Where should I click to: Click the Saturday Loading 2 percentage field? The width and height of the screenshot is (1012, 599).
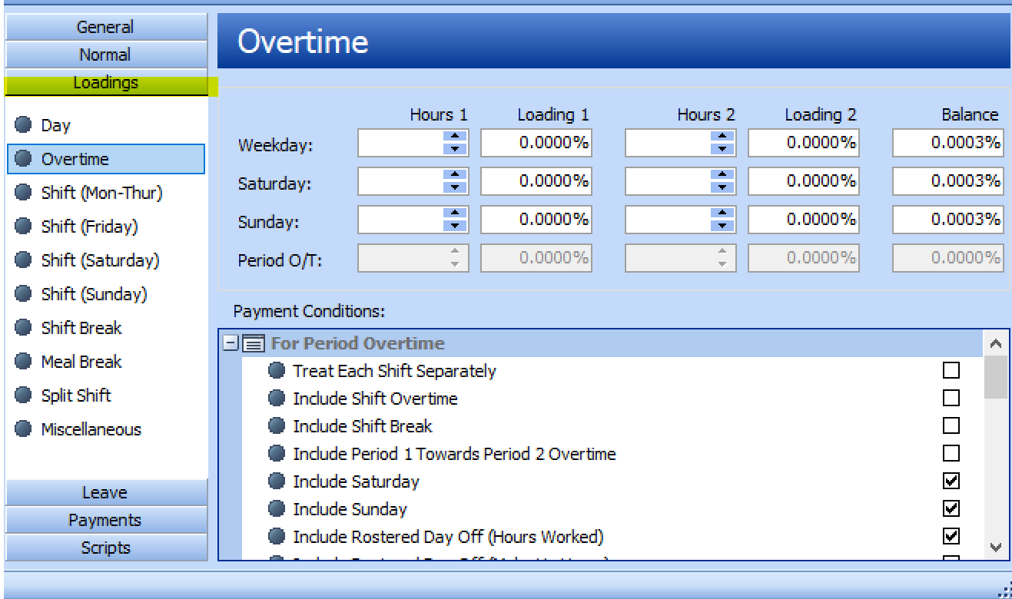pyautogui.click(x=804, y=180)
